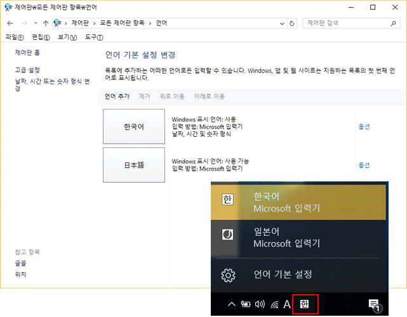The height and width of the screenshot is (317, 407).
Task: Go to 제어판 홈
Action: click(27, 53)
